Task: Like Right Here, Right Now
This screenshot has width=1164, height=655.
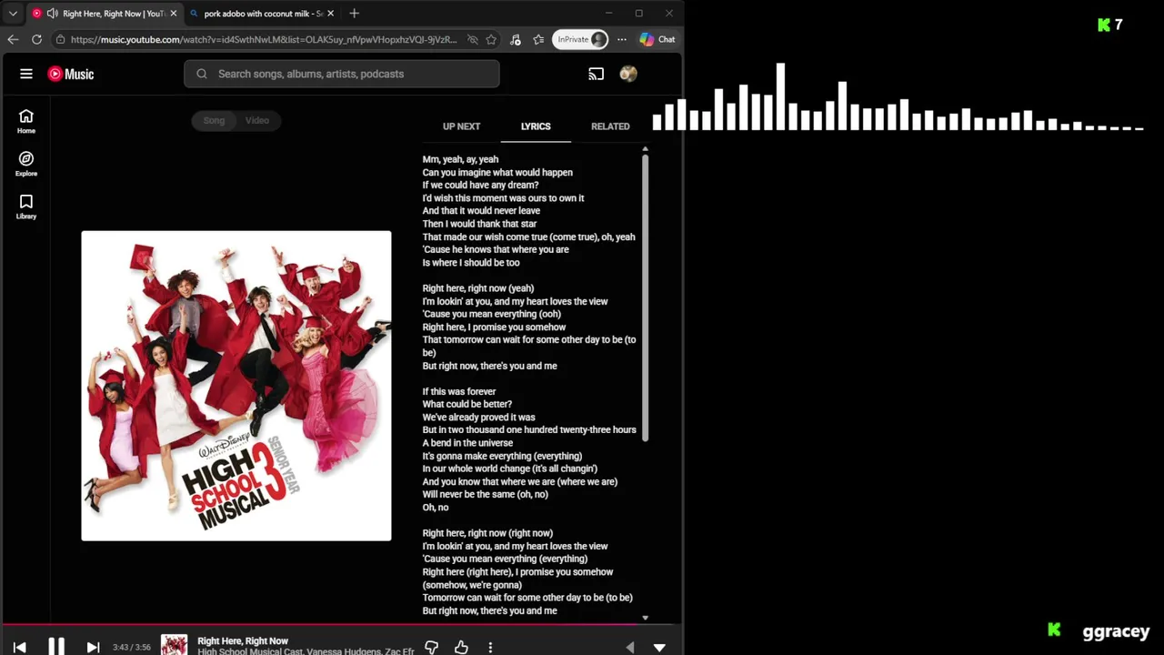Action: [x=461, y=647]
